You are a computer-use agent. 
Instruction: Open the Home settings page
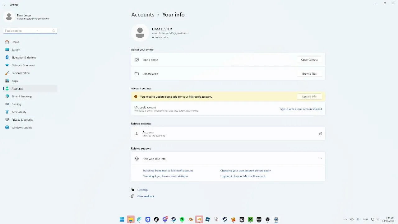[30, 42]
